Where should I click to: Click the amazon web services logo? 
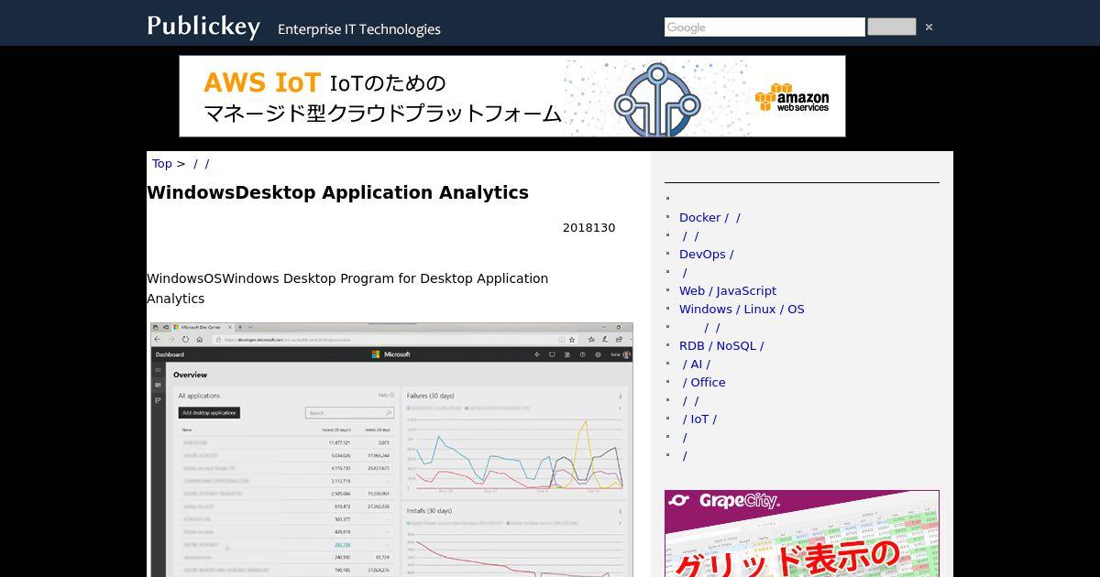792,98
